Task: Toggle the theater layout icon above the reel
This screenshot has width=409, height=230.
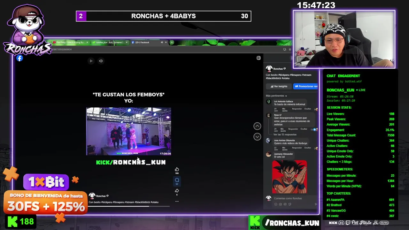Action: 259,58
